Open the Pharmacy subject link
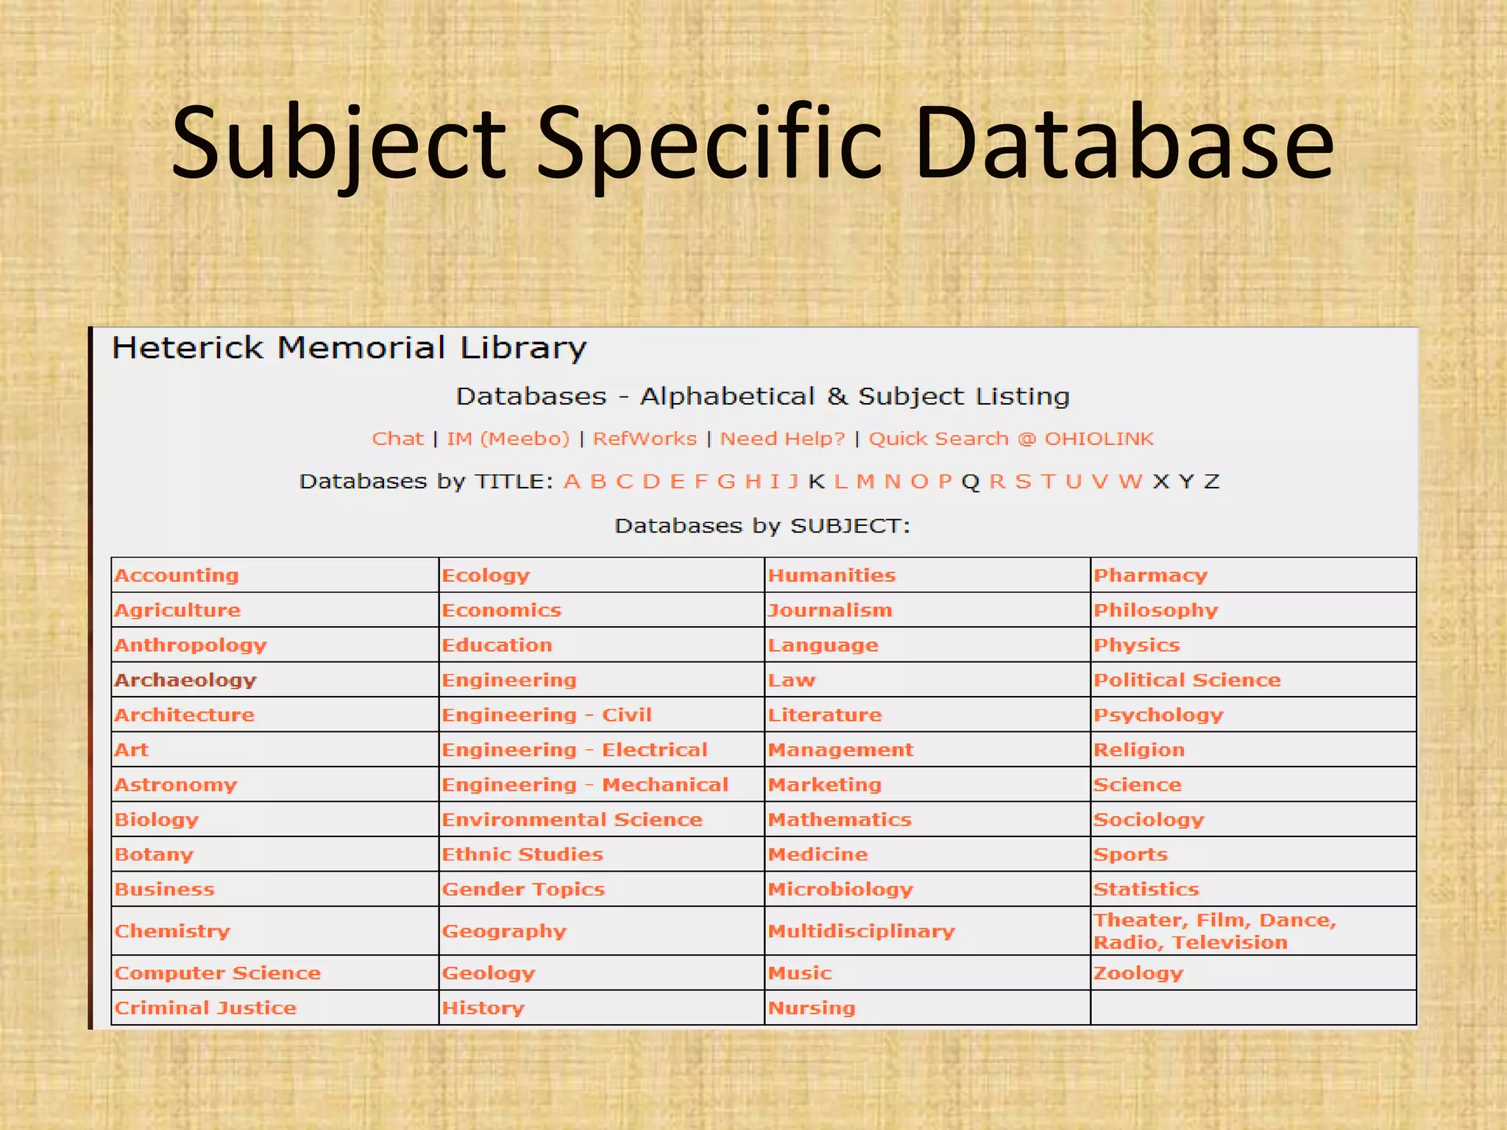The height and width of the screenshot is (1130, 1507). 1151,575
